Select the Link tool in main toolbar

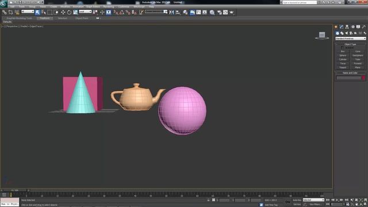coord(5,12)
